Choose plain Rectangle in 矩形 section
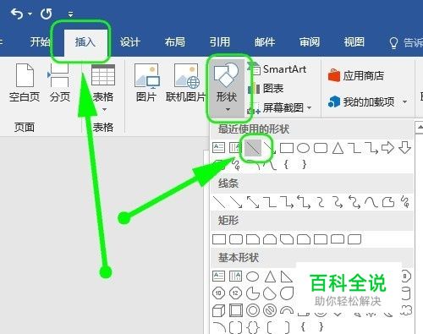The image size is (423, 334). pos(219,239)
